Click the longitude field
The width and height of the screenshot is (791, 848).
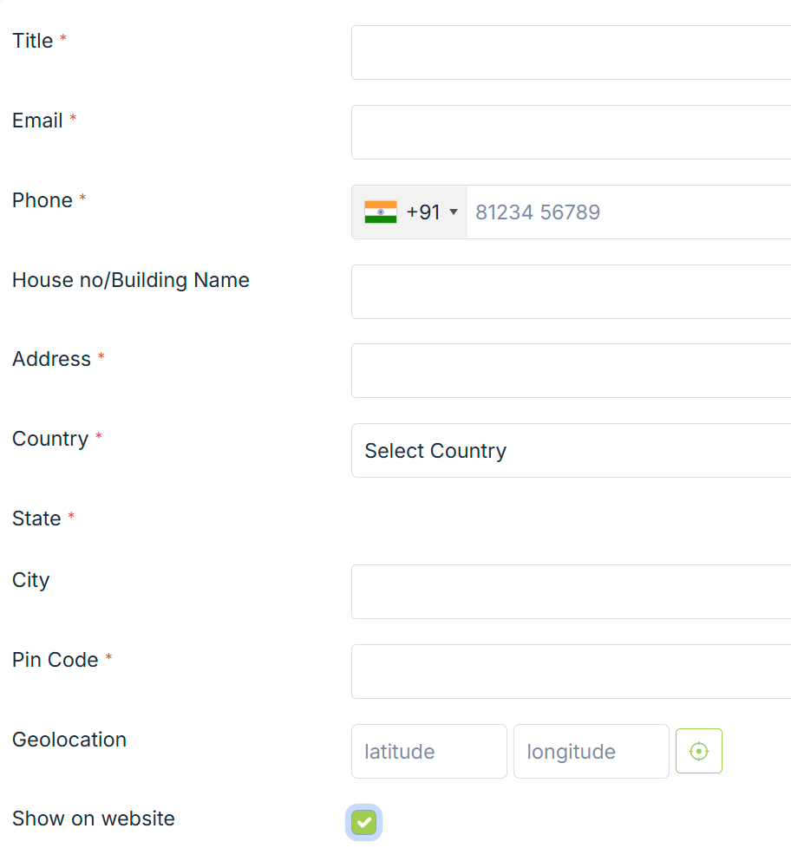click(592, 752)
